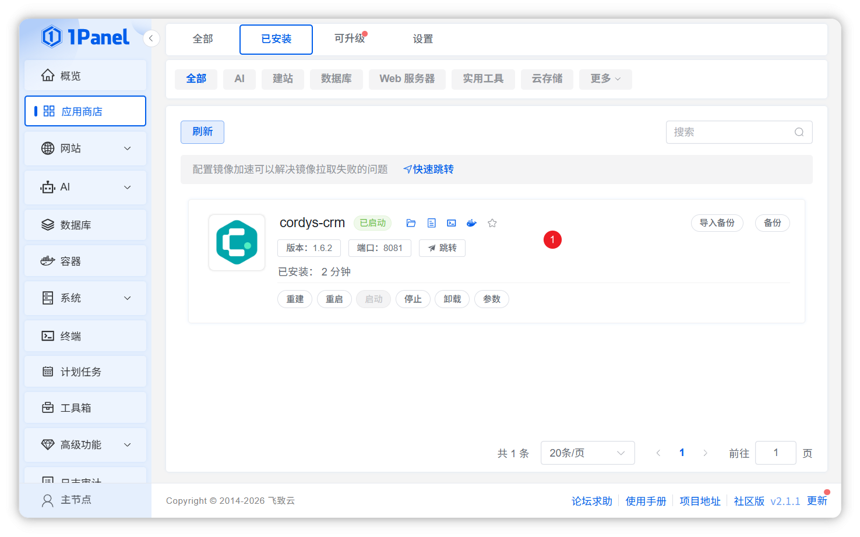Click 导入备份 for cordys-crm
Image resolution: width=860 pixels, height=537 pixels.
(x=717, y=223)
